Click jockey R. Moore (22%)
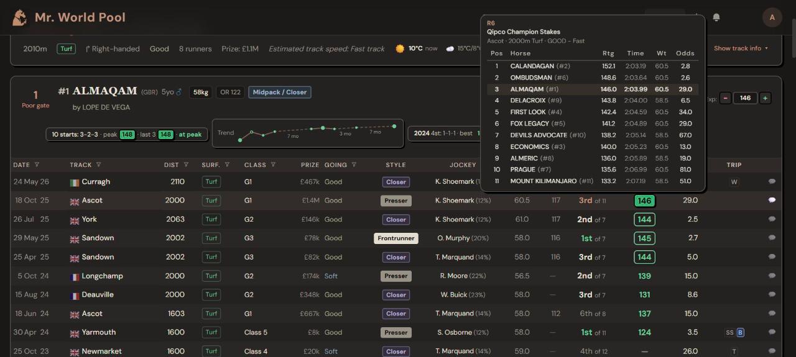This screenshot has height=357, width=796. click(x=463, y=276)
